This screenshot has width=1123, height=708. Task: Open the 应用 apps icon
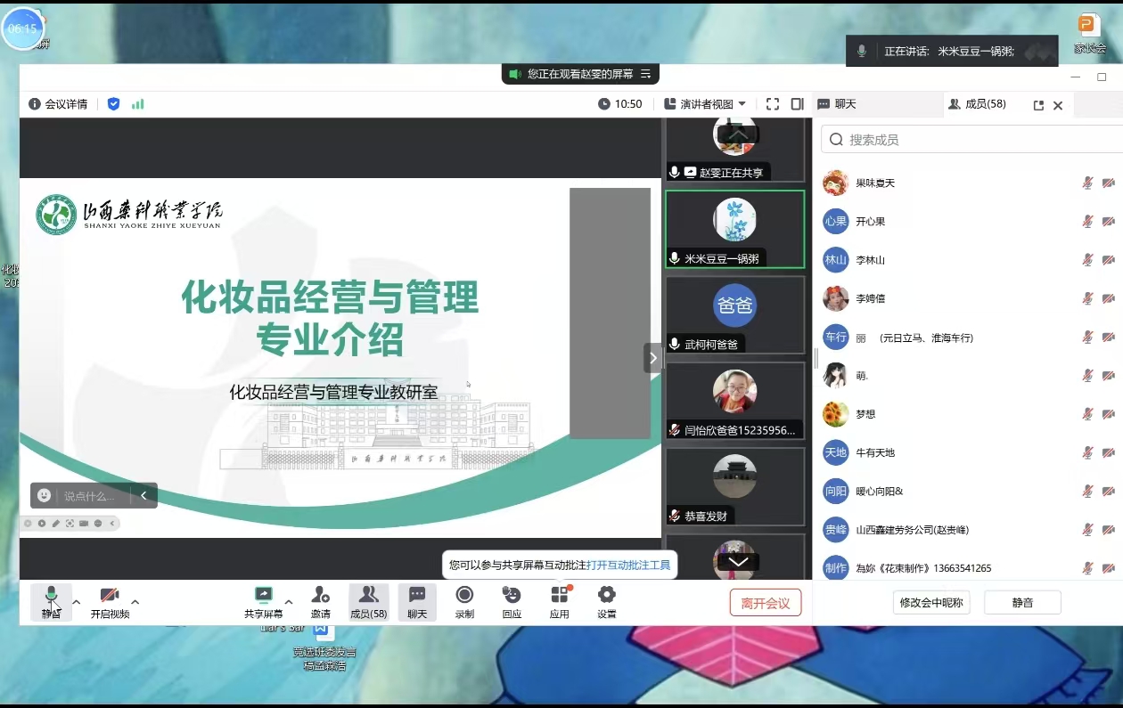(x=559, y=595)
